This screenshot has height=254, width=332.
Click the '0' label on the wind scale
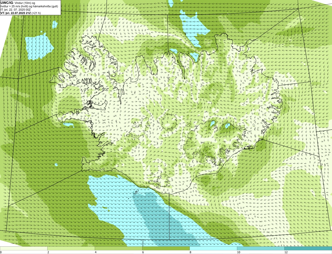pos(1,252)
